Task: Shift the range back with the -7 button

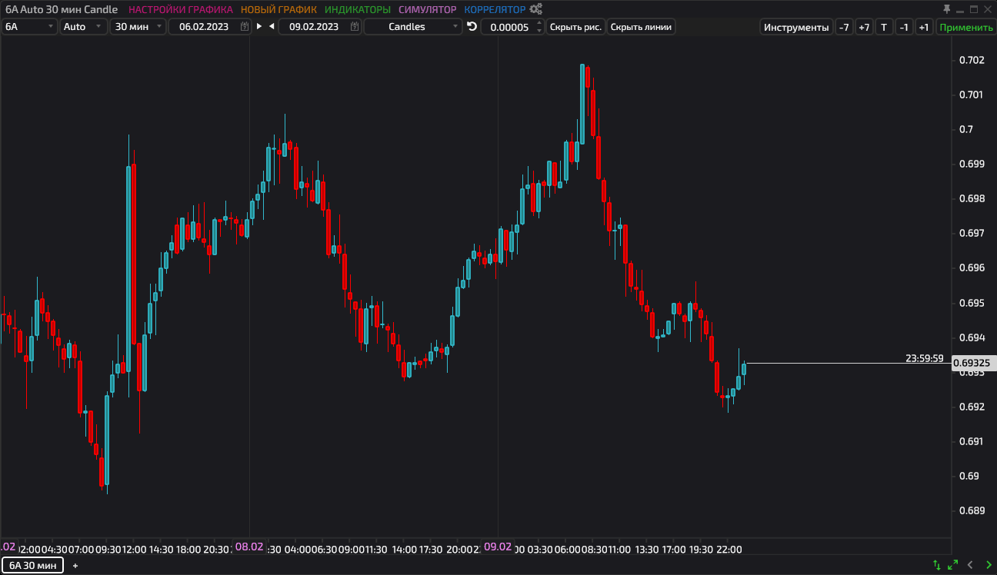Action: click(x=844, y=27)
